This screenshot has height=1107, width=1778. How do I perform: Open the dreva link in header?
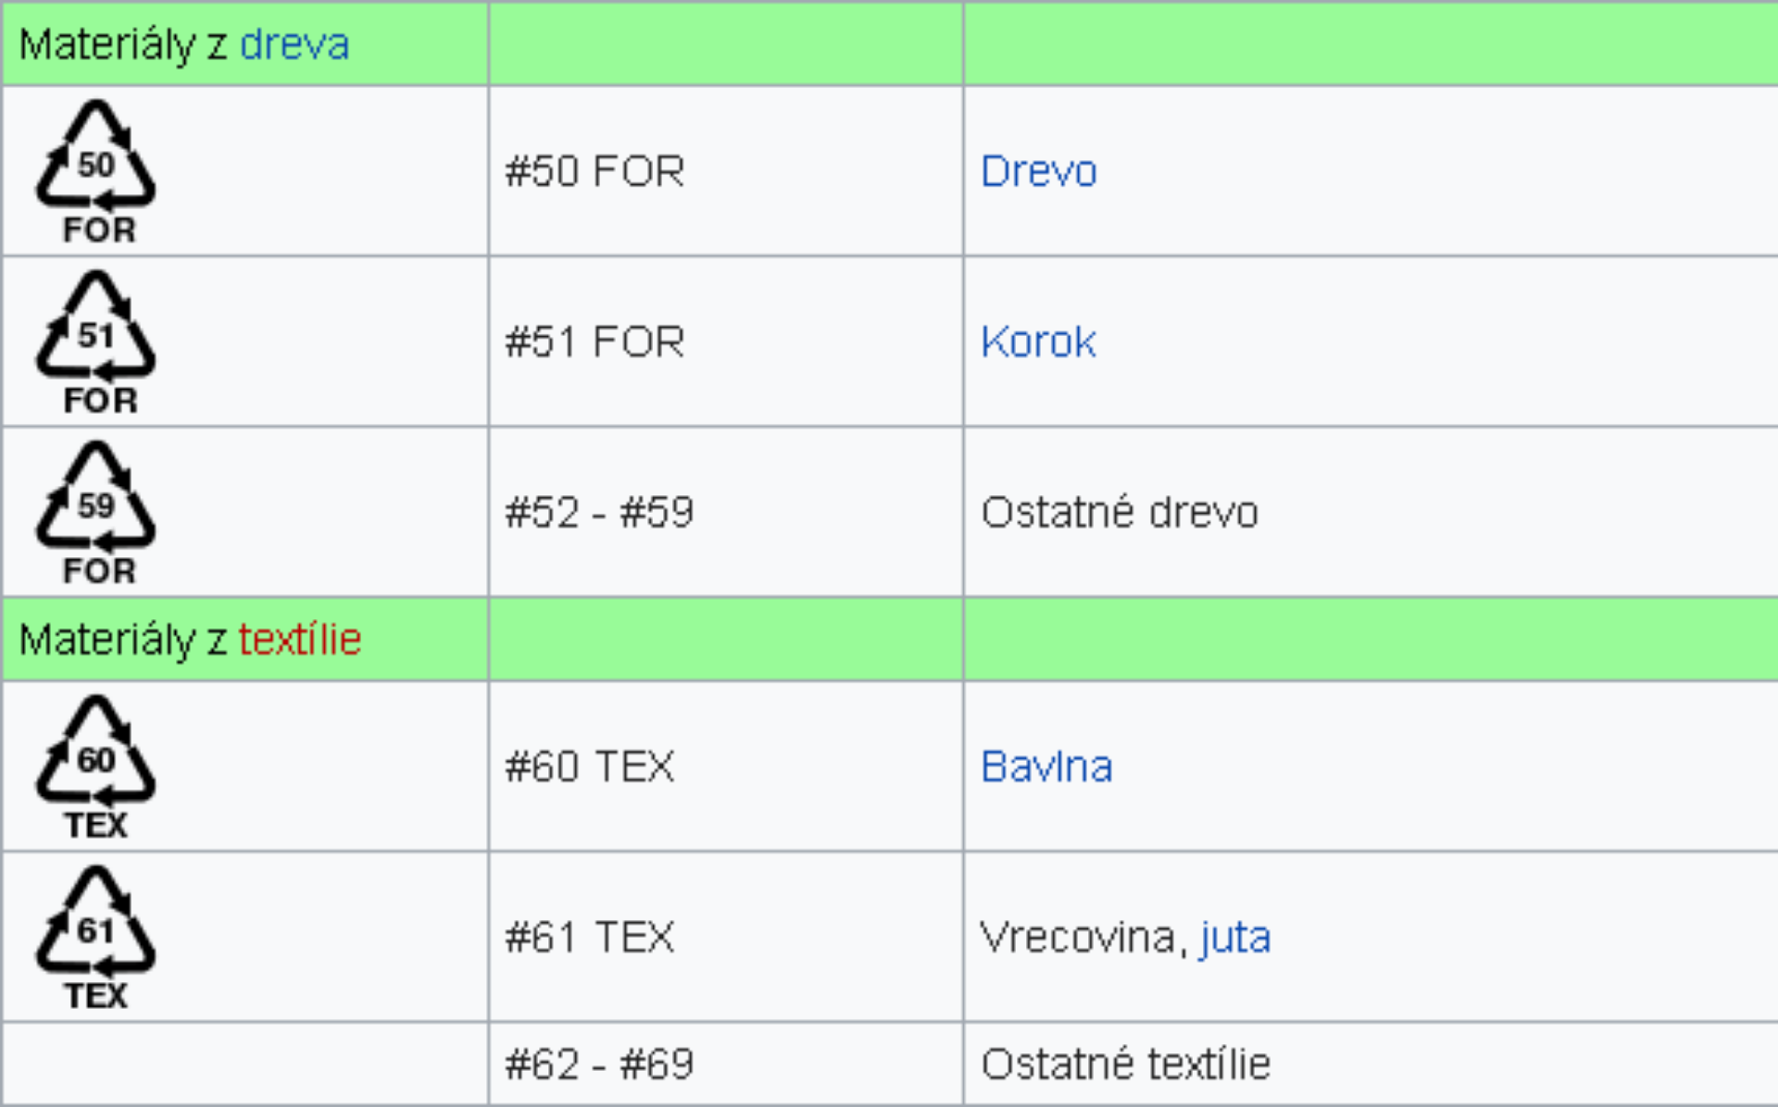(294, 44)
